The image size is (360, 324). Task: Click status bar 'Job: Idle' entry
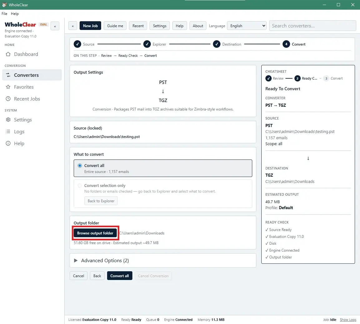(330, 320)
